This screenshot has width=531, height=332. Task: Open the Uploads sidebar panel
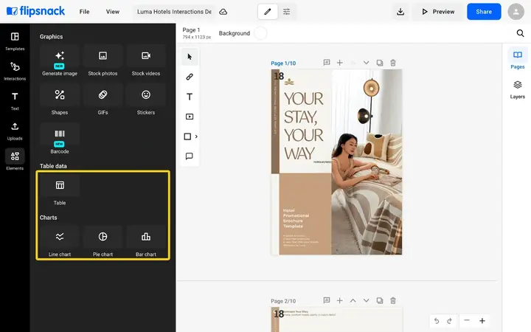pos(15,131)
